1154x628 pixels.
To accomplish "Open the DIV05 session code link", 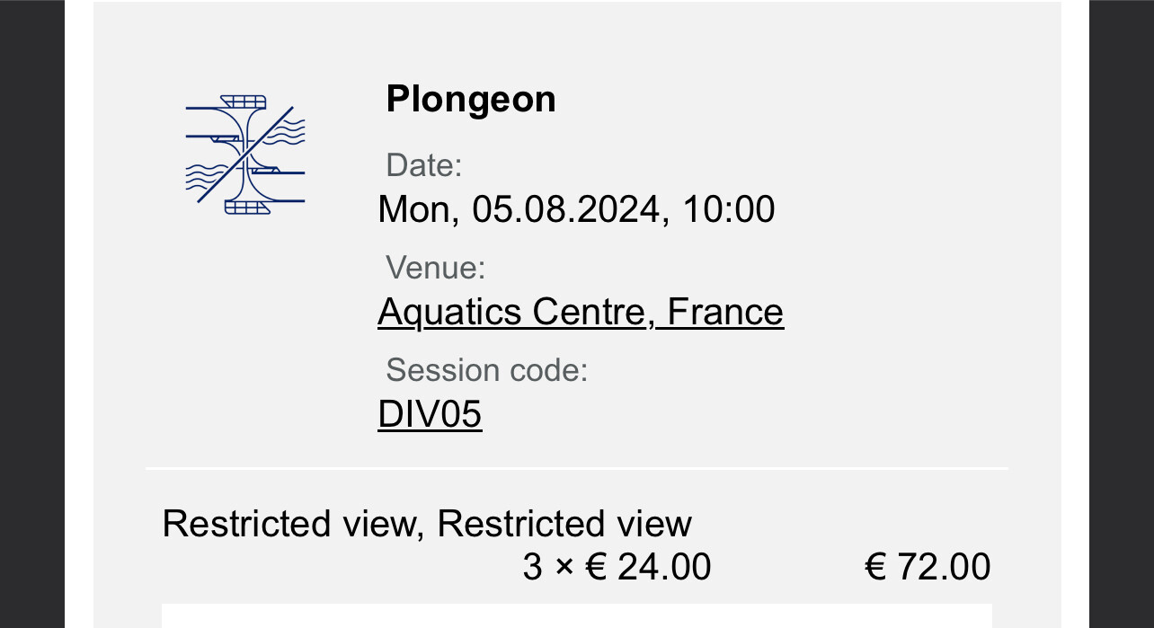I will (x=430, y=414).
